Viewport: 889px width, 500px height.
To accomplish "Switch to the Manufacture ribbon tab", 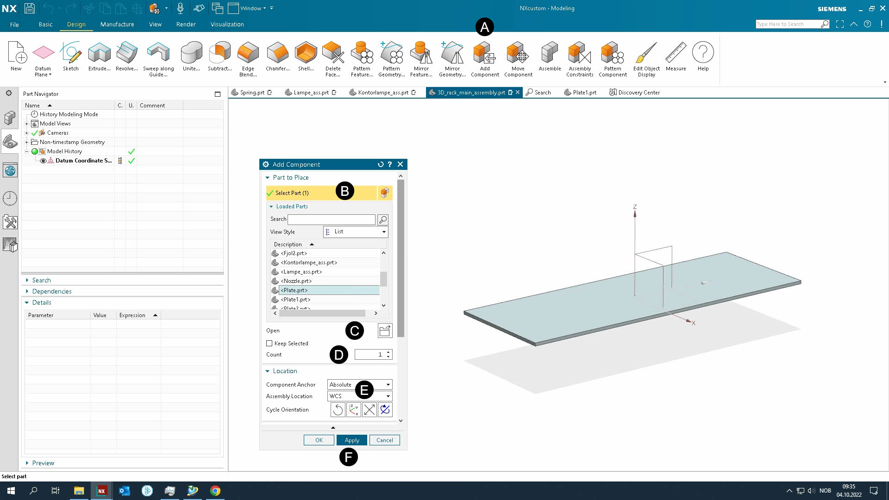I will pyautogui.click(x=117, y=25).
